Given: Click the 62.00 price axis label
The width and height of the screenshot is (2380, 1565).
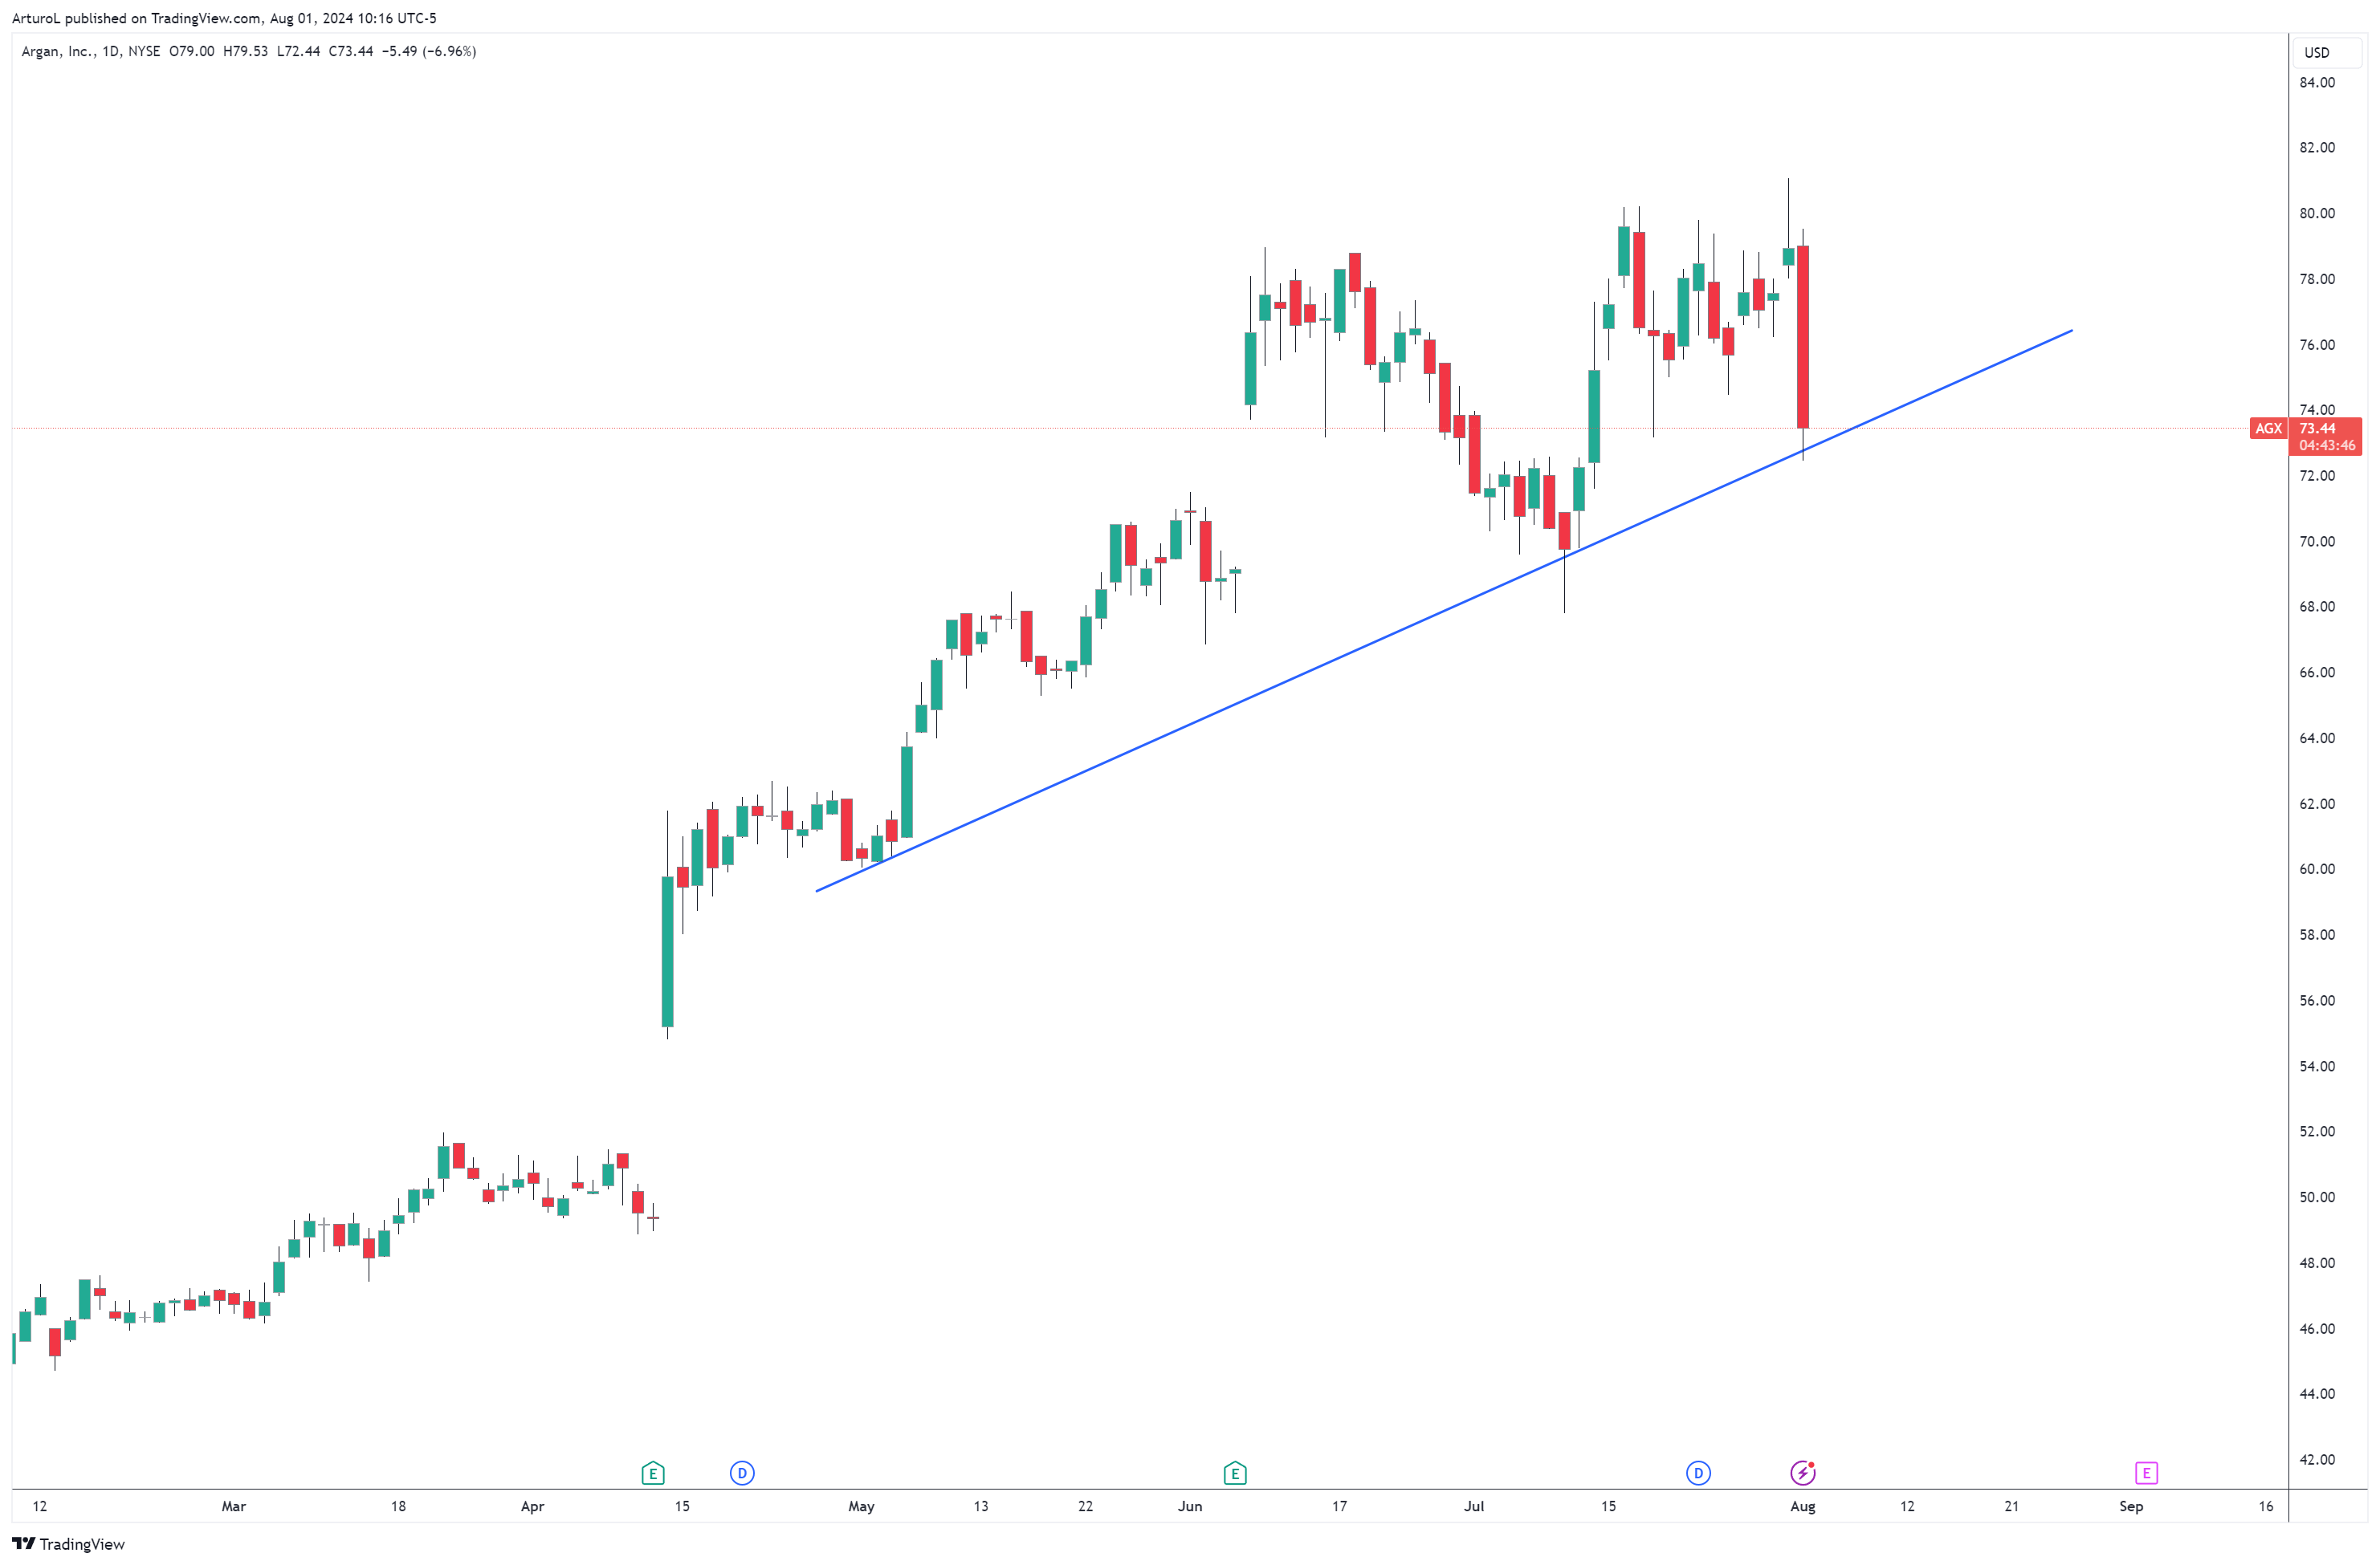Looking at the screenshot, I should [2317, 804].
